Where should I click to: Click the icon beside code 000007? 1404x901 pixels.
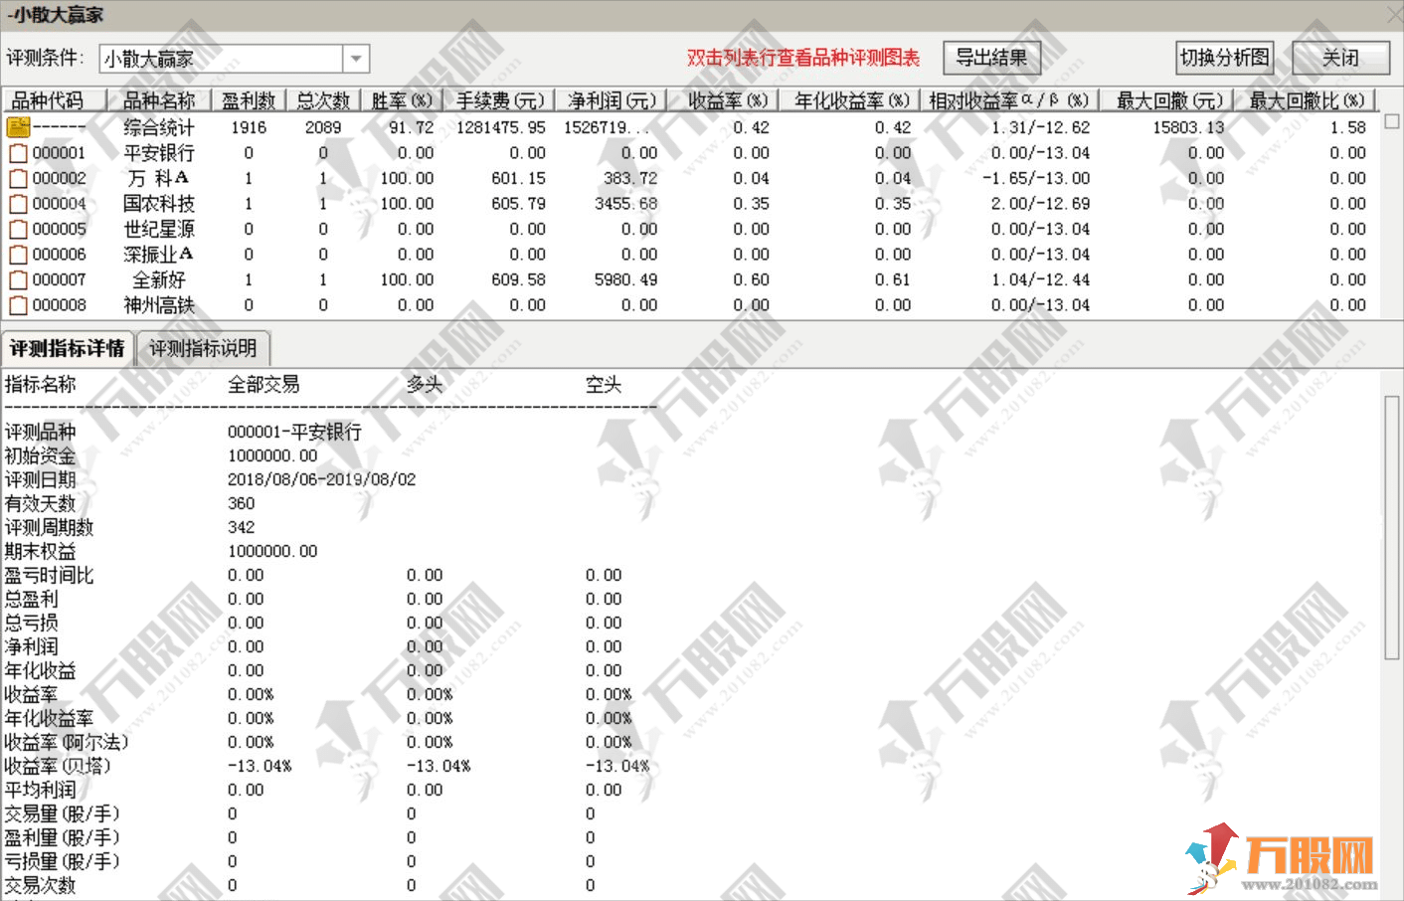(x=18, y=280)
